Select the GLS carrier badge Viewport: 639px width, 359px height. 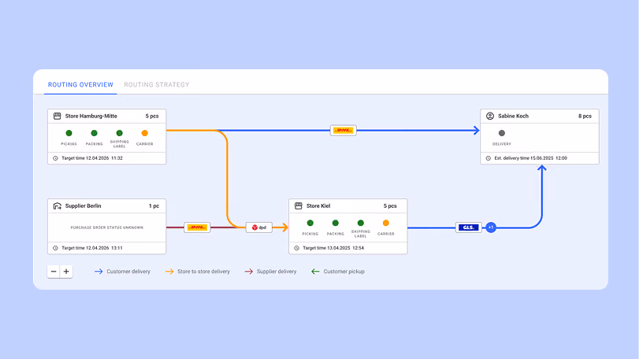point(468,228)
